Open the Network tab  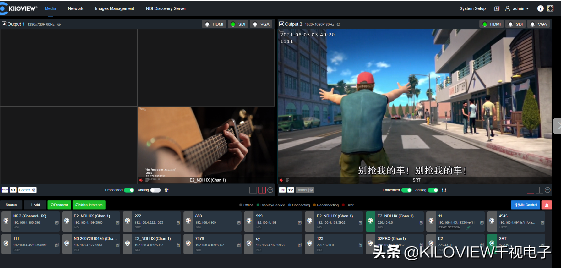[x=76, y=8]
